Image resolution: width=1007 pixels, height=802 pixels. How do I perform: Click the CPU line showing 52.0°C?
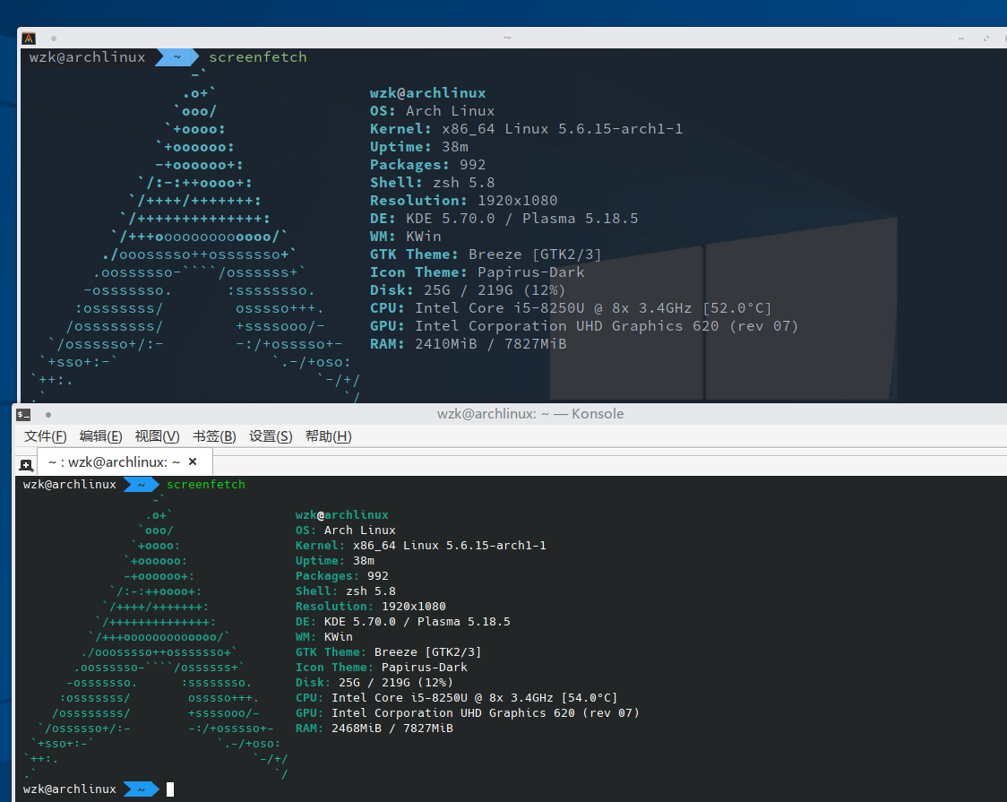click(571, 309)
